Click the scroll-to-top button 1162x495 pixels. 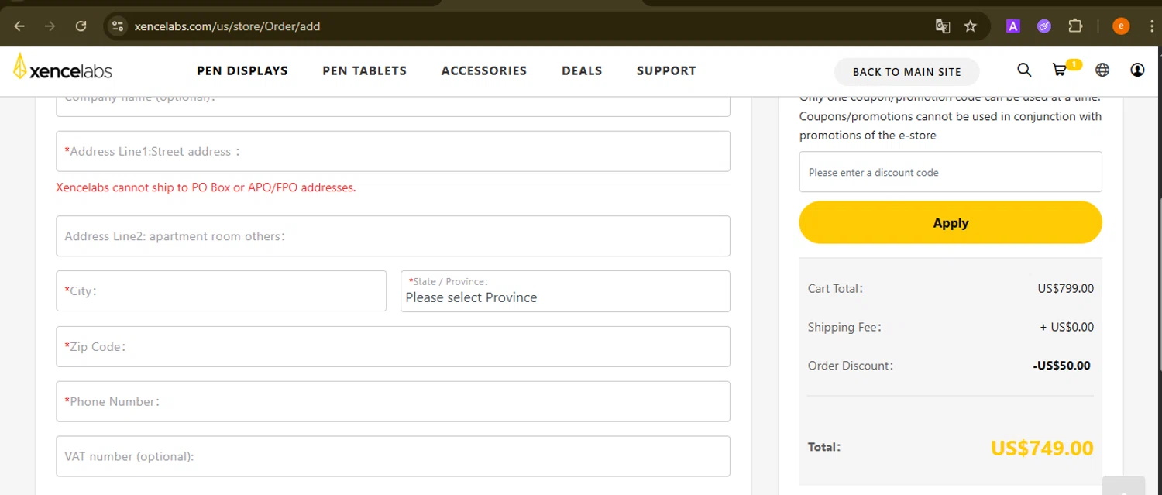coord(1123,485)
